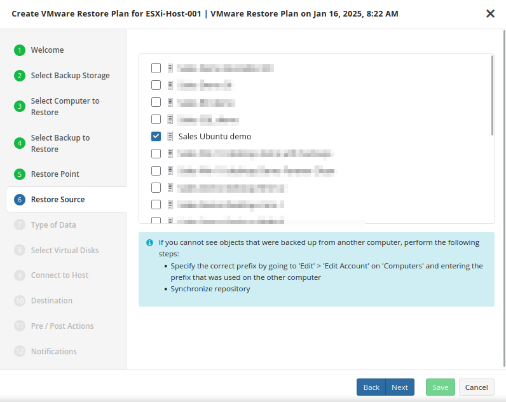506x402 pixels.
Task: Click the step 1 Welcome circle icon
Action: coord(20,50)
